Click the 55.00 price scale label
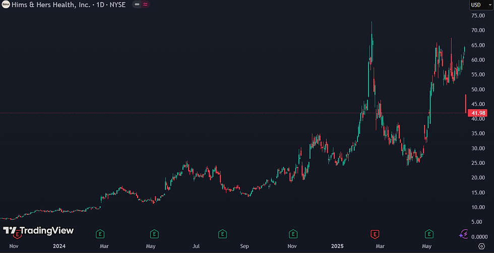 pyautogui.click(x=478, y=75)
